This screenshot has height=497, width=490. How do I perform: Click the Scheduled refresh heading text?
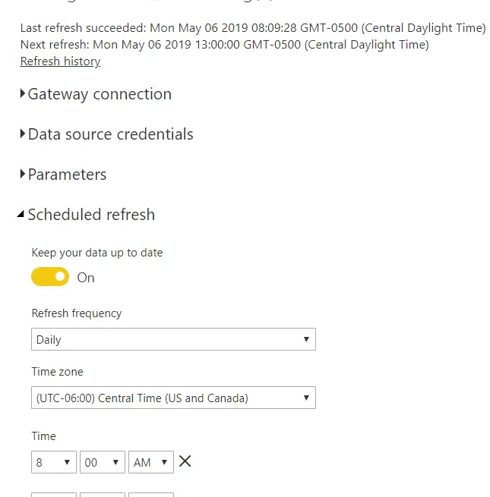tap(91, 215)
